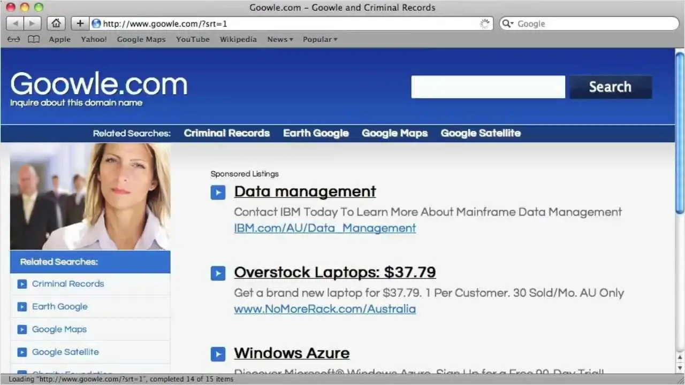Go back with the browser back arrow

click(x=15, y=24)
